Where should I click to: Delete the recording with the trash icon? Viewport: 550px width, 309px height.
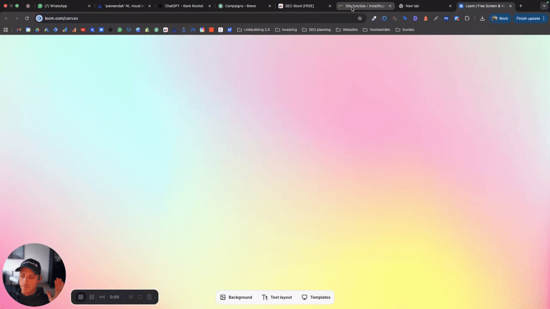(149, 297)
